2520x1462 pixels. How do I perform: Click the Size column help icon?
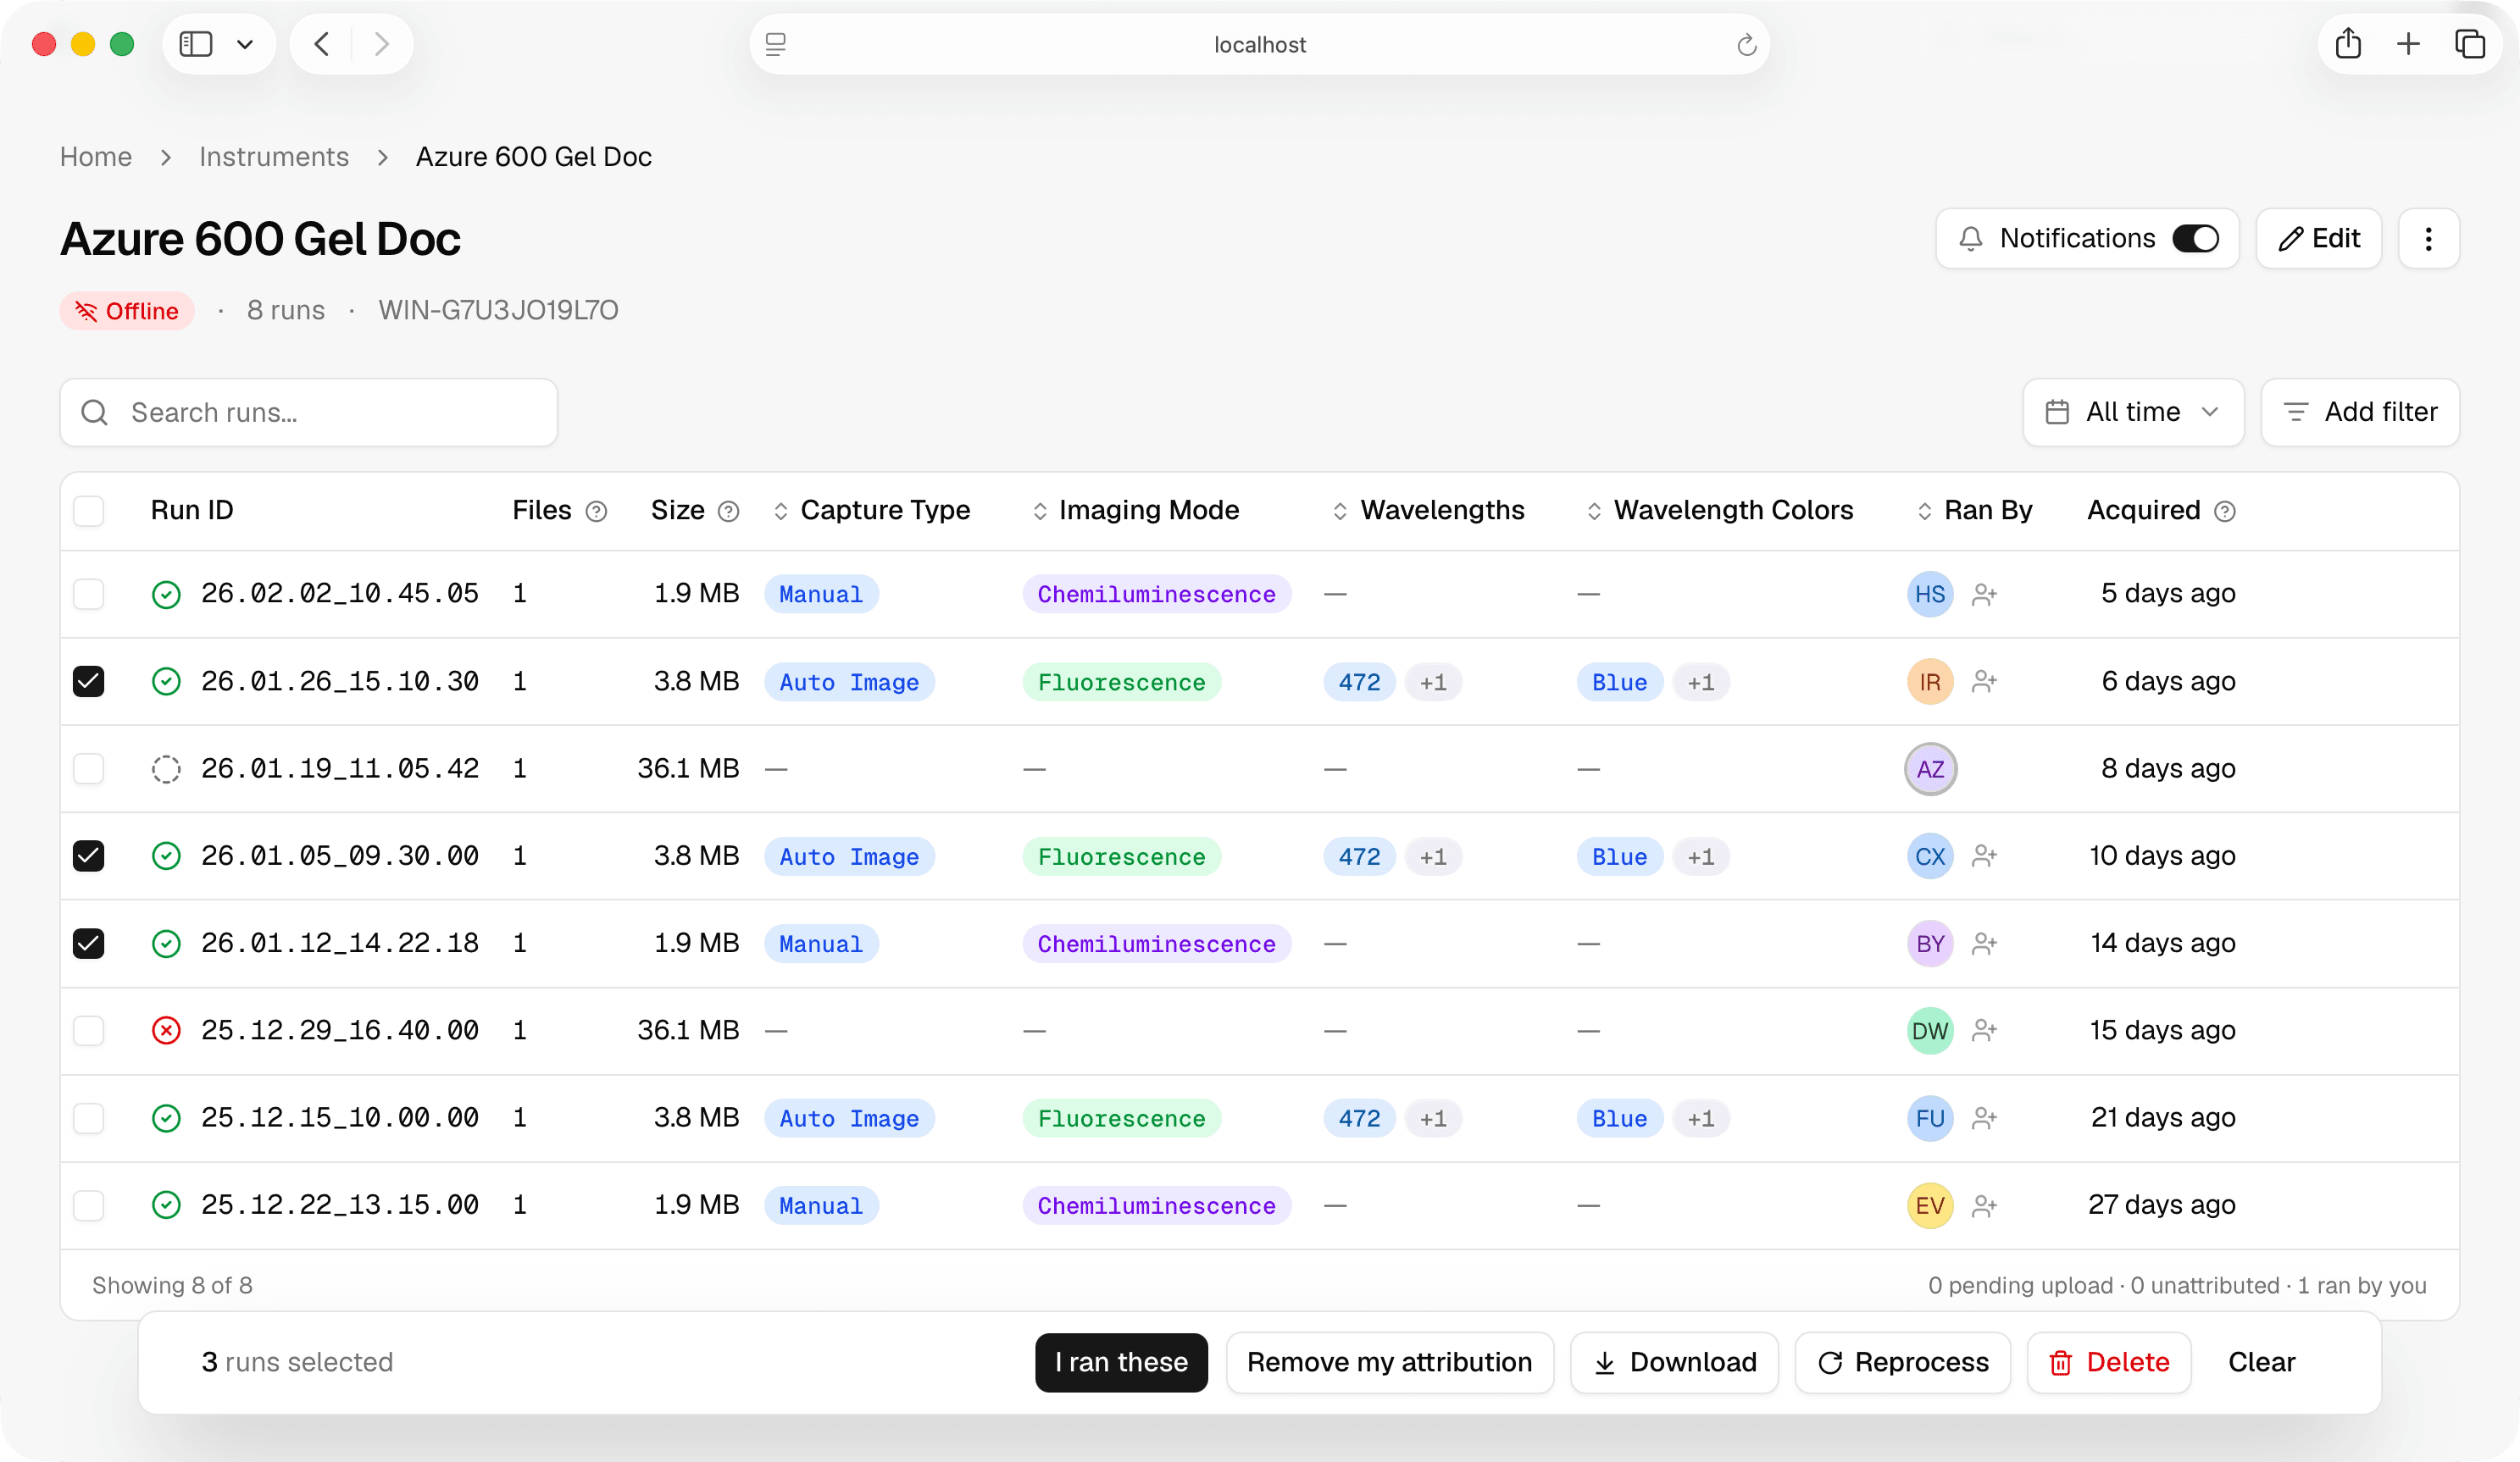[x=729, y=512]
